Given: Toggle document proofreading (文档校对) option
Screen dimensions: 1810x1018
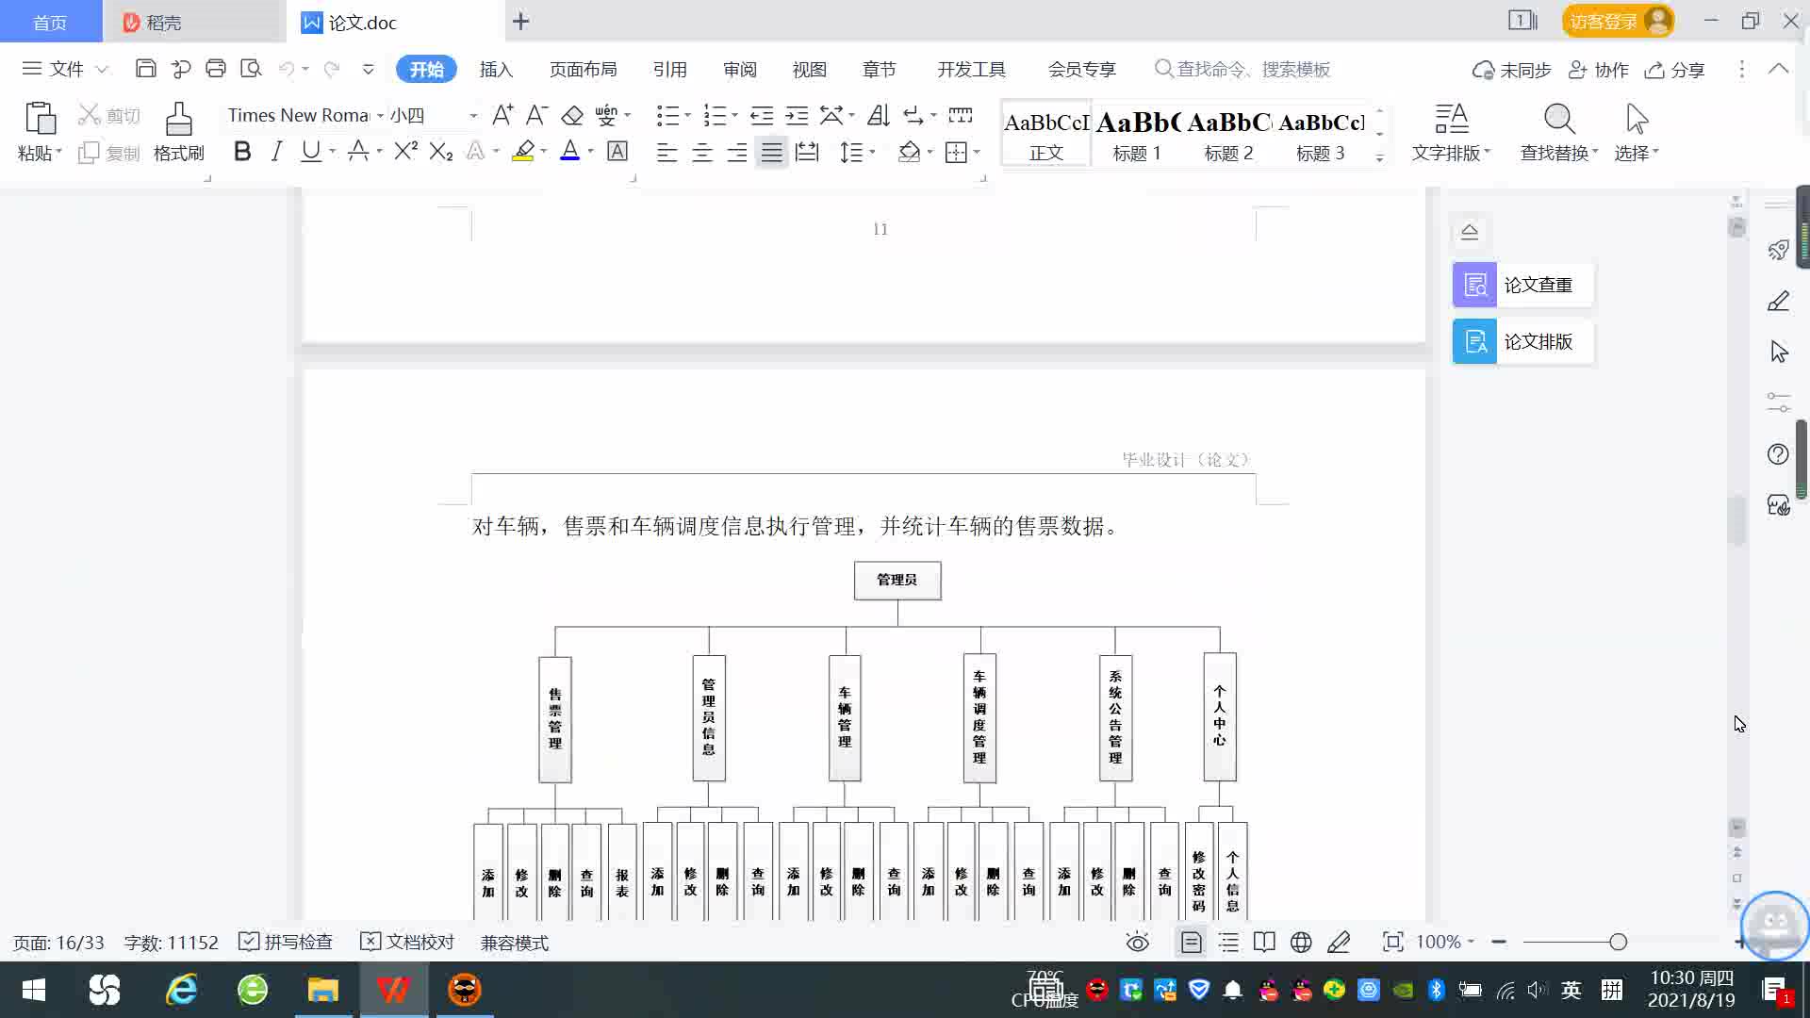Looking at the screenshot, I should click(x=408, y=942).
